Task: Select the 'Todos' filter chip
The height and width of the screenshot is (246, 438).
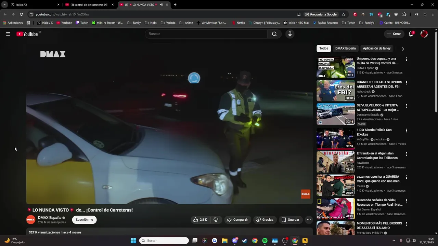Action: (x=324, y=49)
